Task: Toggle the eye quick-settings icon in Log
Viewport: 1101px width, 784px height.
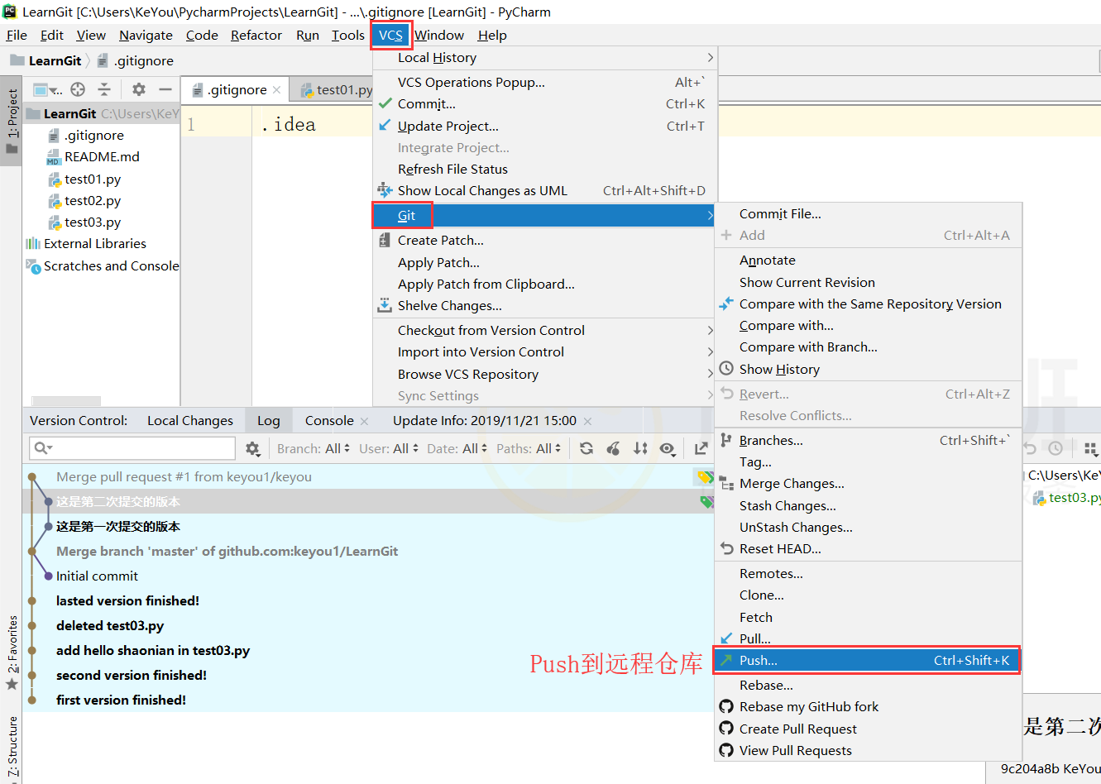Action: coord(668,448)
